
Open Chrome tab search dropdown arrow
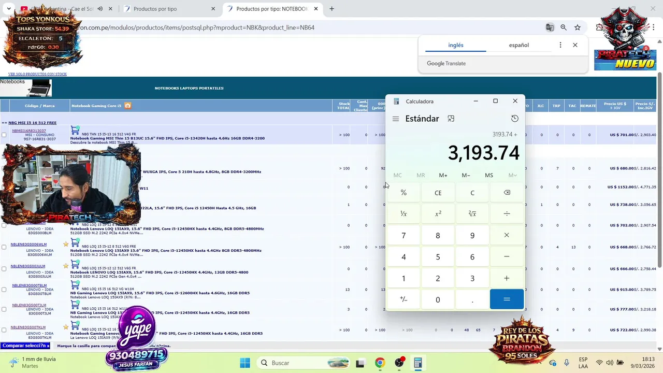(8, 9)
